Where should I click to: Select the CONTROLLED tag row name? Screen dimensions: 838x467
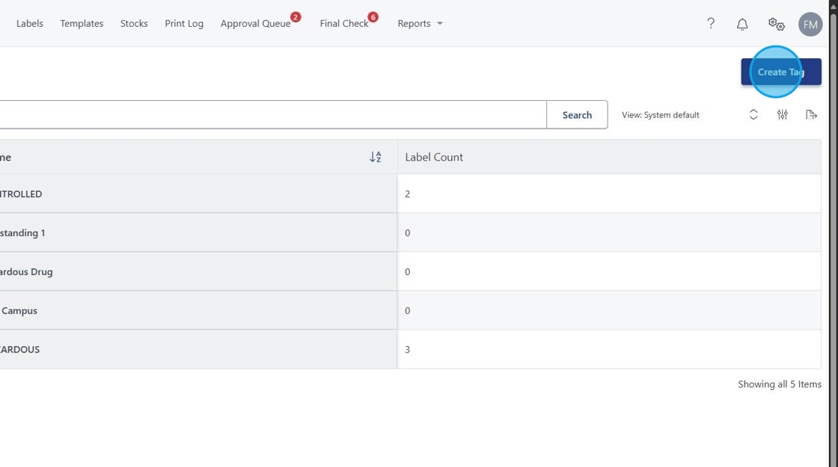(x=21, y=194)
